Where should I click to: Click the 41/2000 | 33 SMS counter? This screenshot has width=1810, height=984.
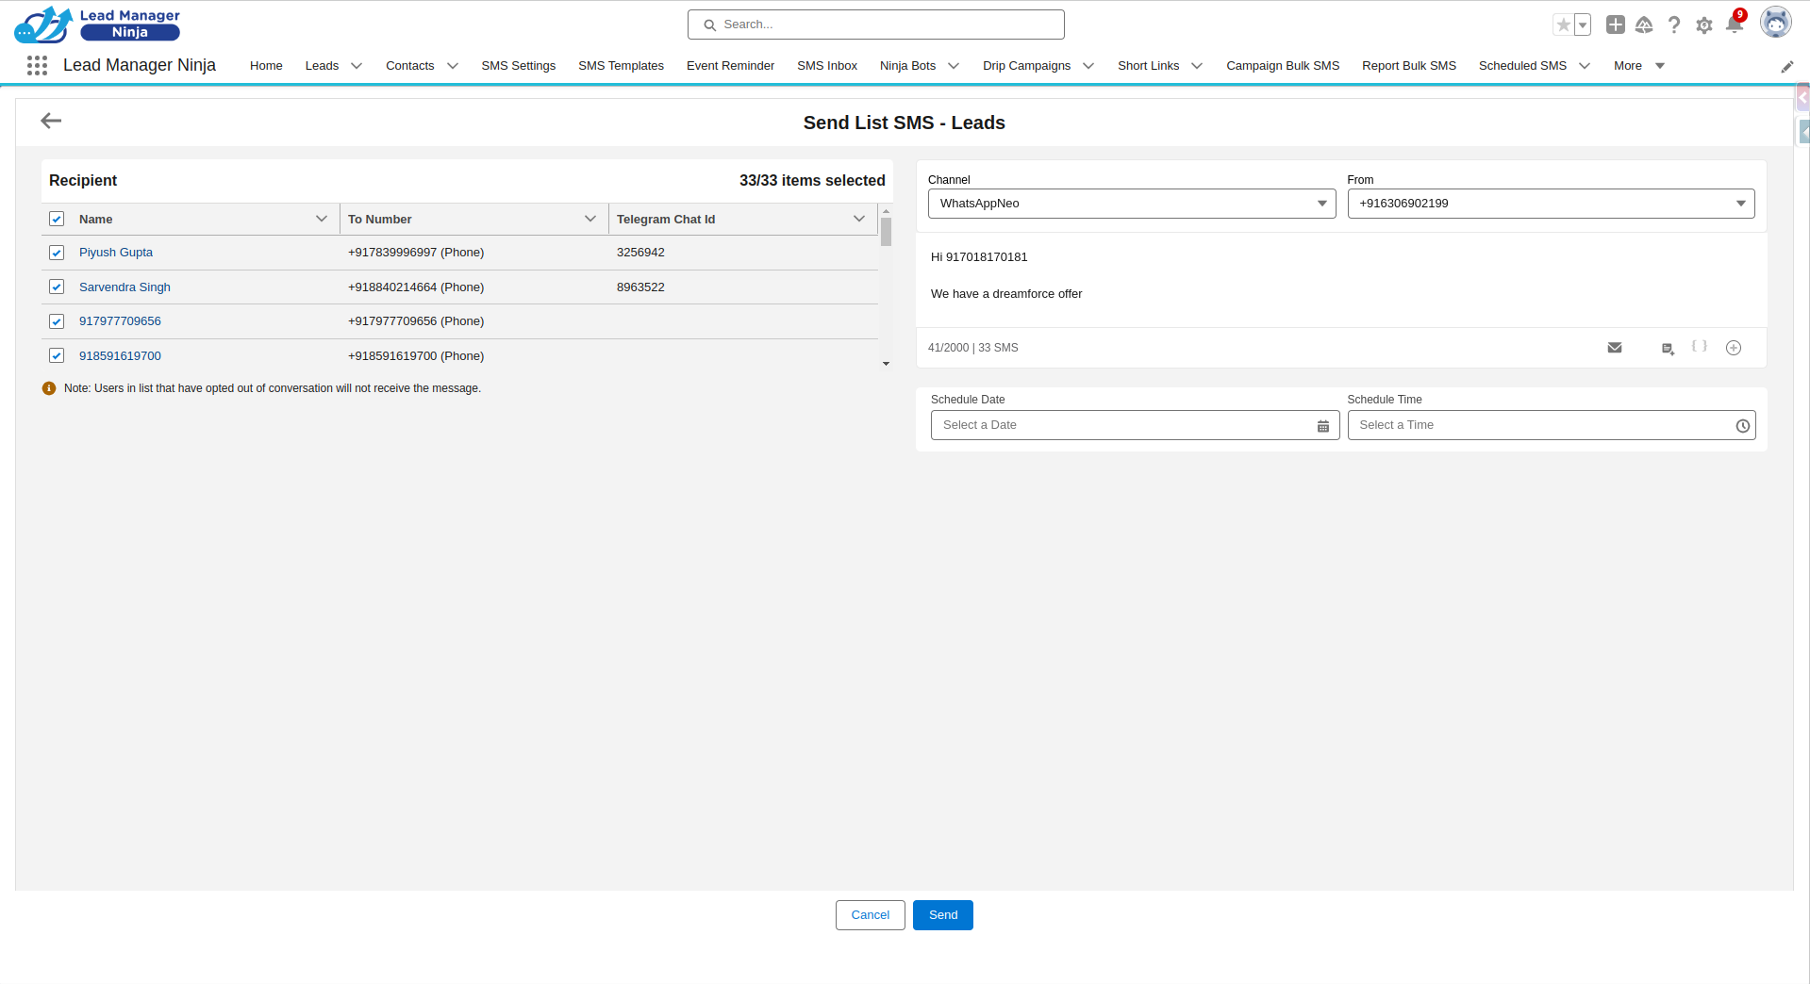click(972, 348)
